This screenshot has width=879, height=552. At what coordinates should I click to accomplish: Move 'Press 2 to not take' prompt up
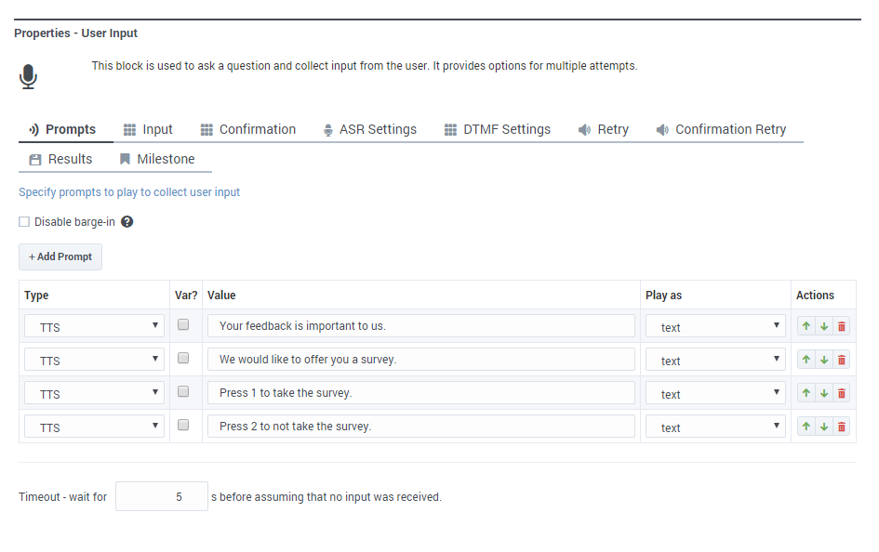pyautogui.click(x=806, y=427)
